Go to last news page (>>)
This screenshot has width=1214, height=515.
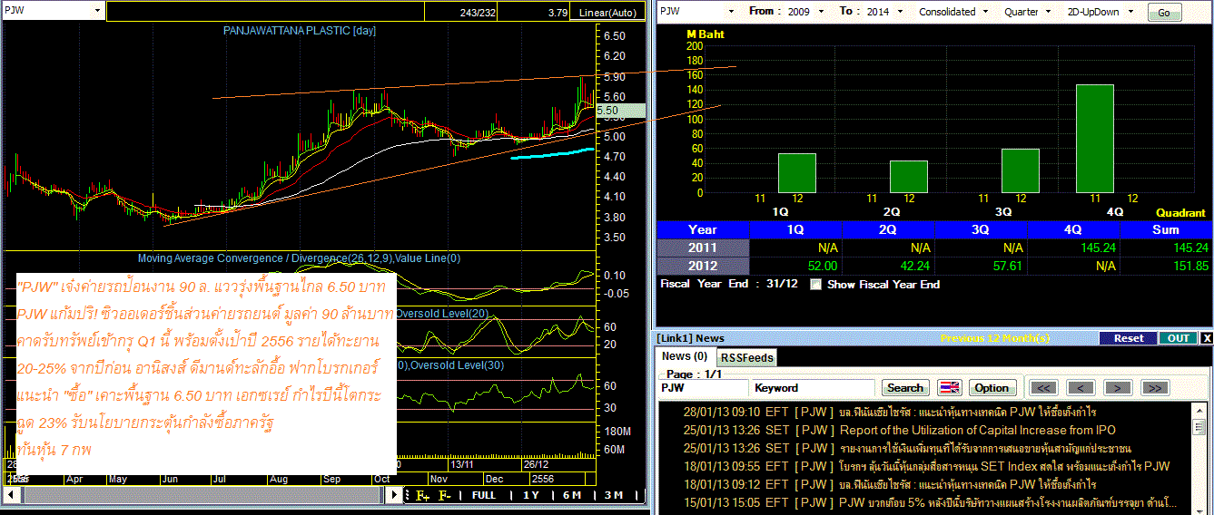coord(1153,388)
